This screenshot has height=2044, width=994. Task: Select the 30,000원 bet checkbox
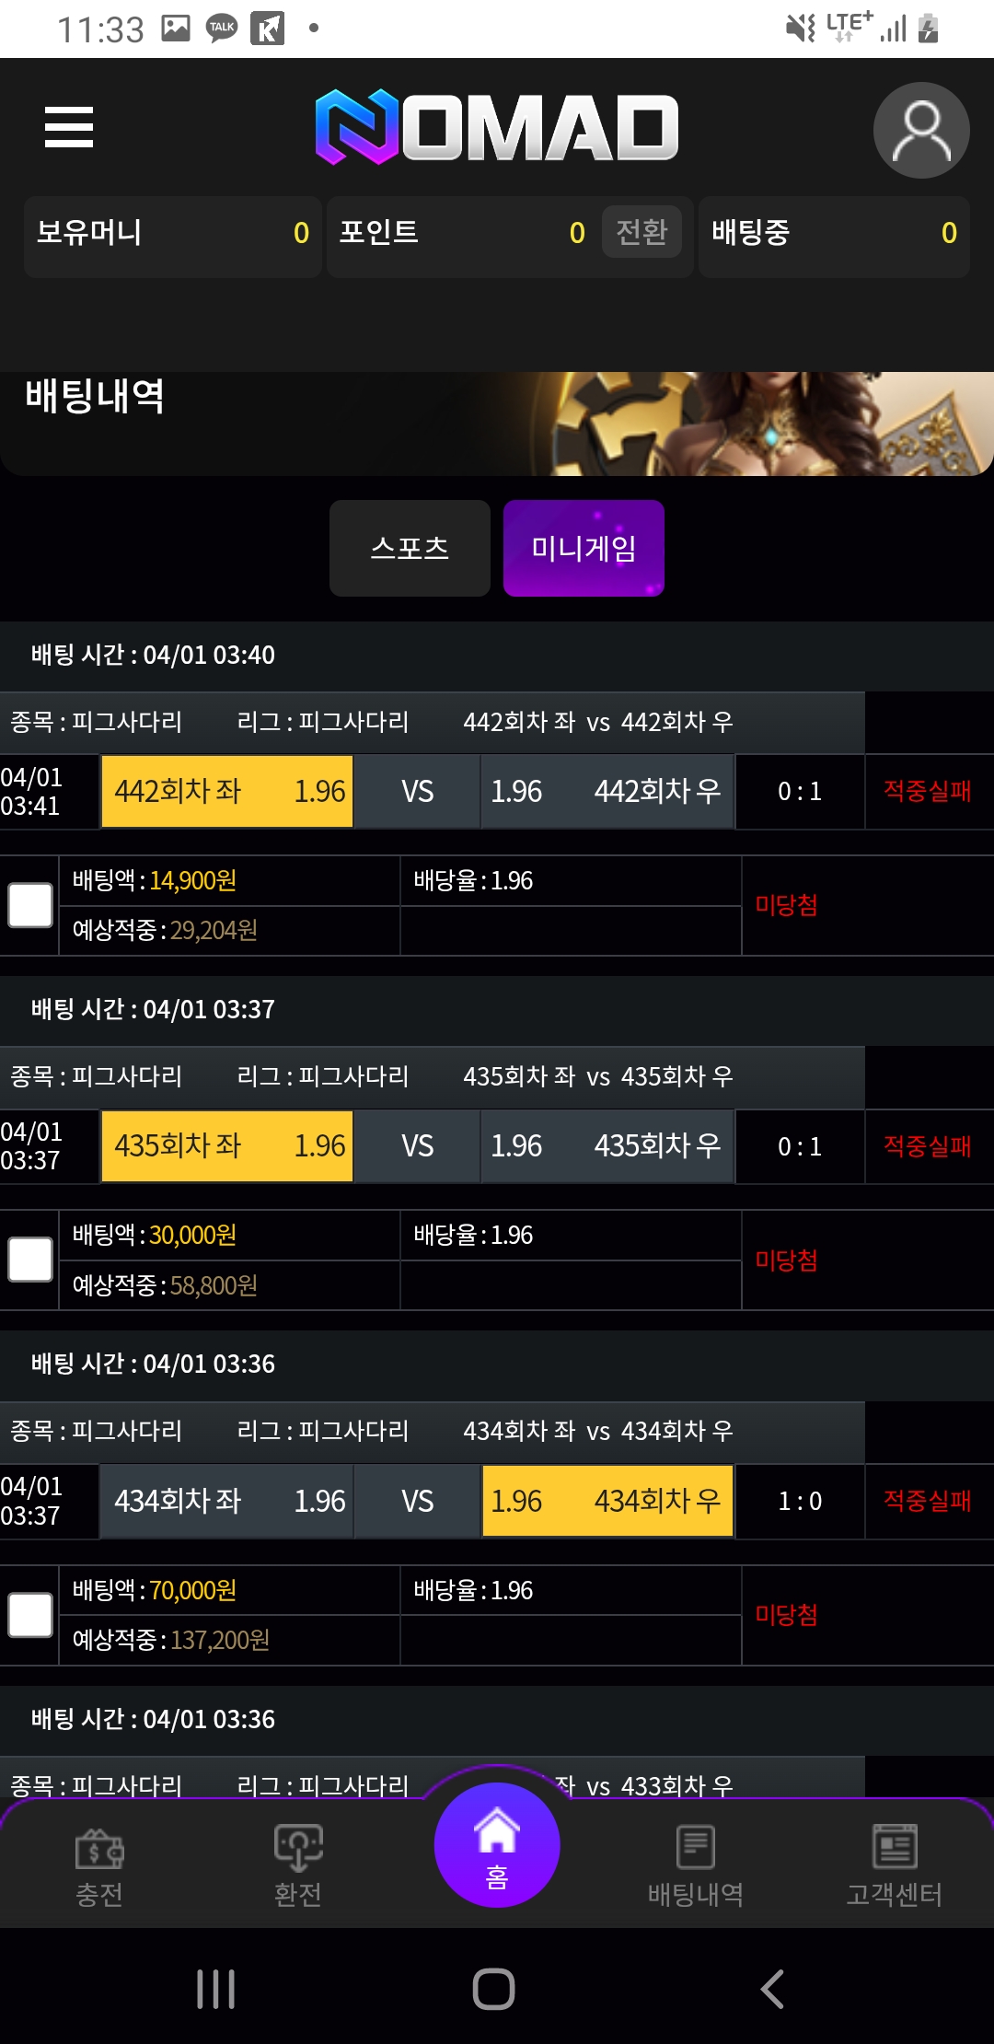click(x=30, y=1260)
